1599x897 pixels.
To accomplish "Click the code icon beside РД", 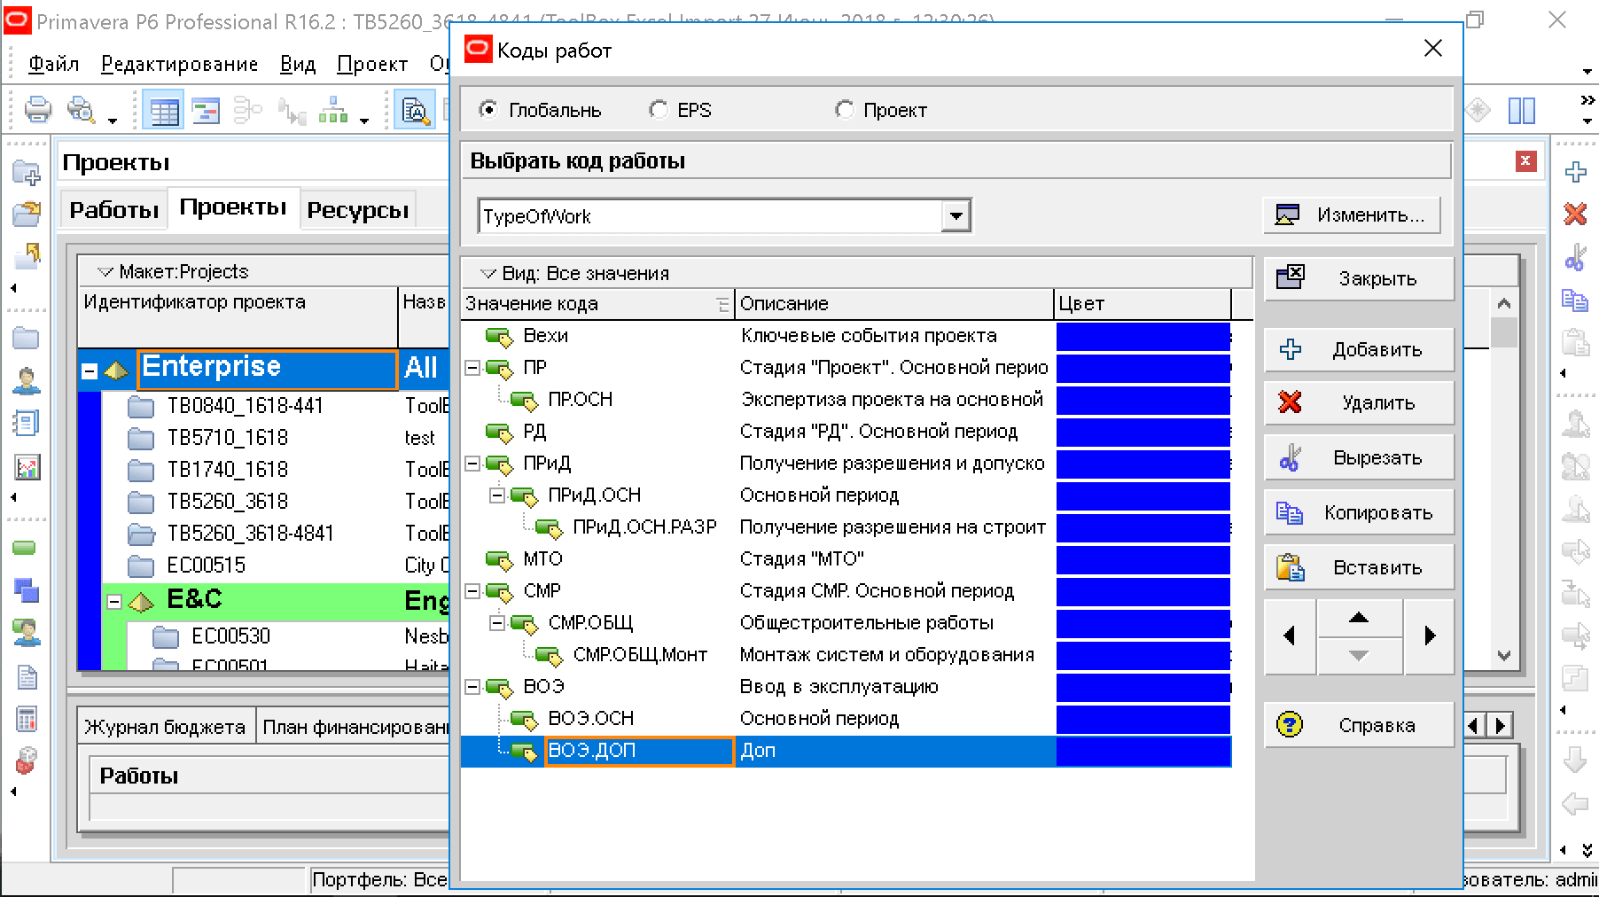I will [x=499, y=433].
